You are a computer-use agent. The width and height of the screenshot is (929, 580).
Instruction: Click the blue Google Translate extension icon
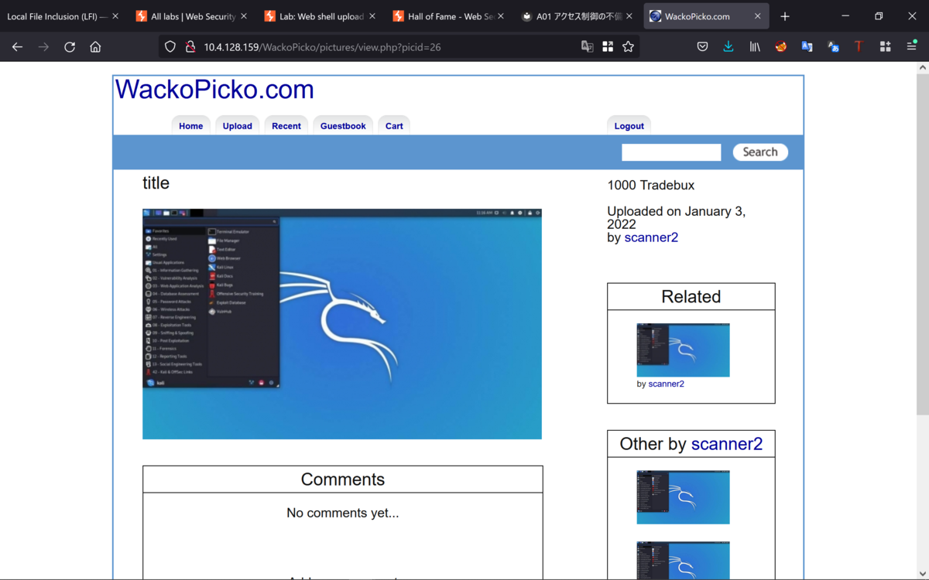click(807, 47)
